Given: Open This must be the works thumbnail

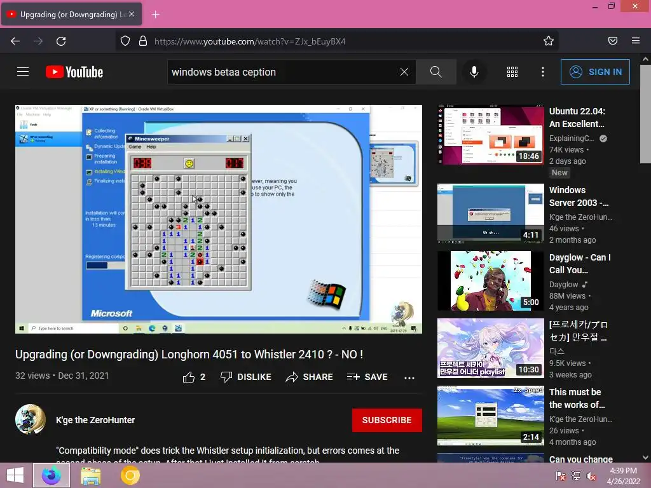Looking at the screenshot, I should 490,416.
